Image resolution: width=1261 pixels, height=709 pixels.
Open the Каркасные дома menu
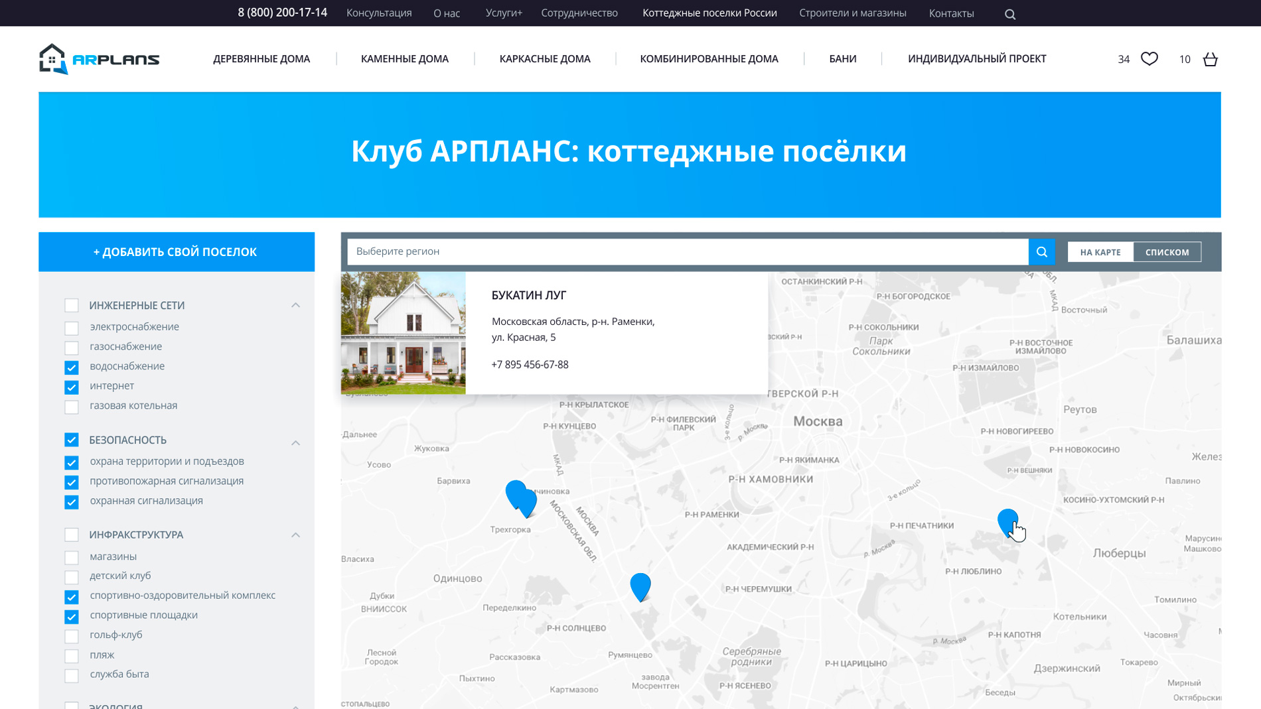click(544, 59)
